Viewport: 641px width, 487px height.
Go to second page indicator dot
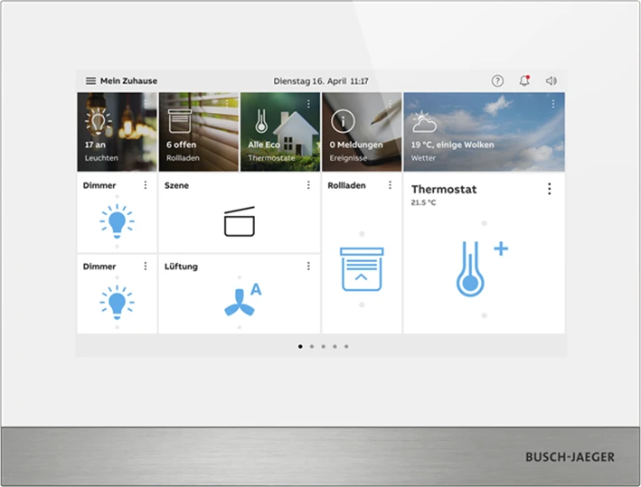click(312, 346)
